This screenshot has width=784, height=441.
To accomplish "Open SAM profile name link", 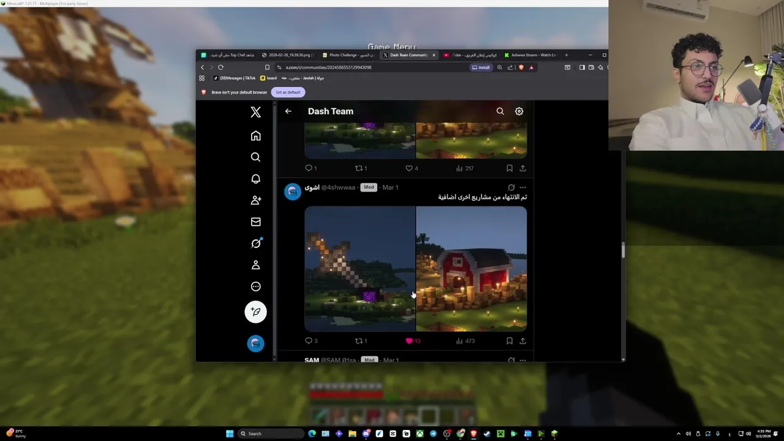I will pyautogui.click(x=312, y=360).
